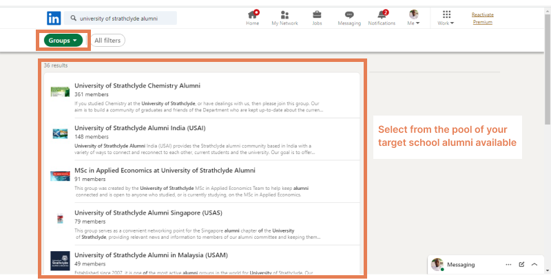The height and width of the screenshot is (280, 551).
Task: Click the LinkedIn logo
Action: click(54, 19)
